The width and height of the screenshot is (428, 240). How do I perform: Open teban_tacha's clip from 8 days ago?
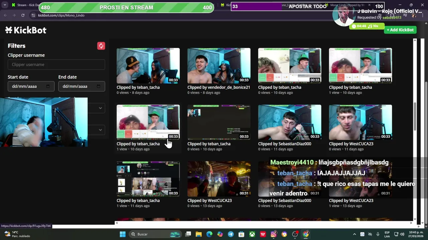coord(148,65)
